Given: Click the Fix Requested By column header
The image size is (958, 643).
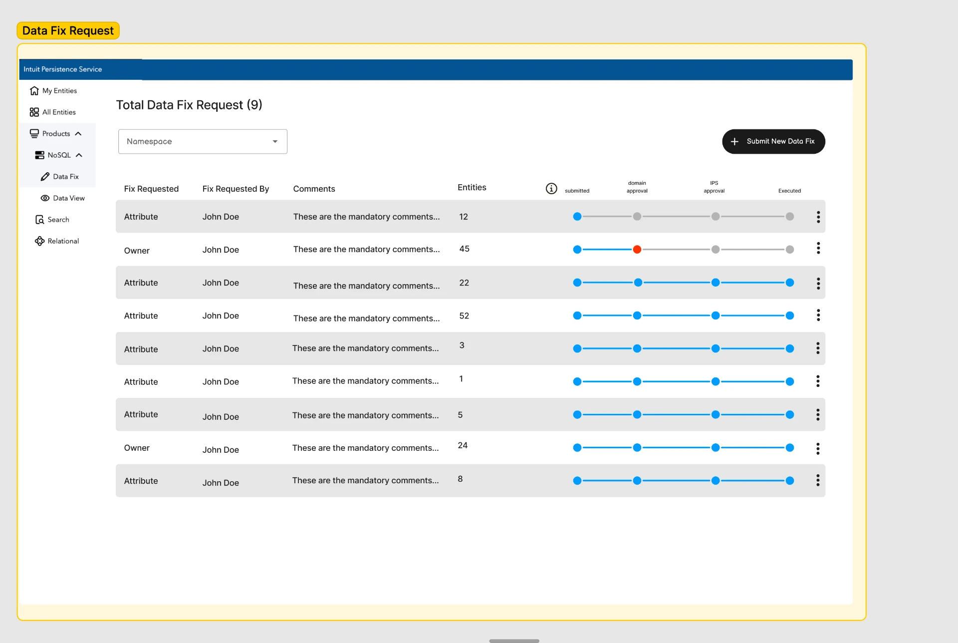Looking at the screenshot, I should pyautogui.click(x=236, y=189).
